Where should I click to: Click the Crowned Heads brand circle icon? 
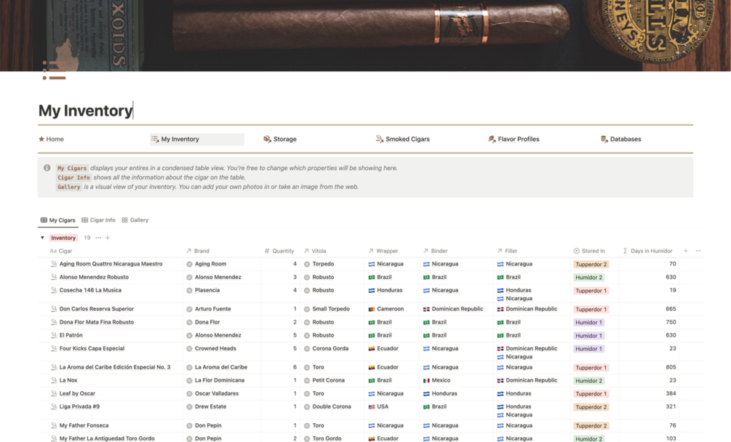coord(189,348)
